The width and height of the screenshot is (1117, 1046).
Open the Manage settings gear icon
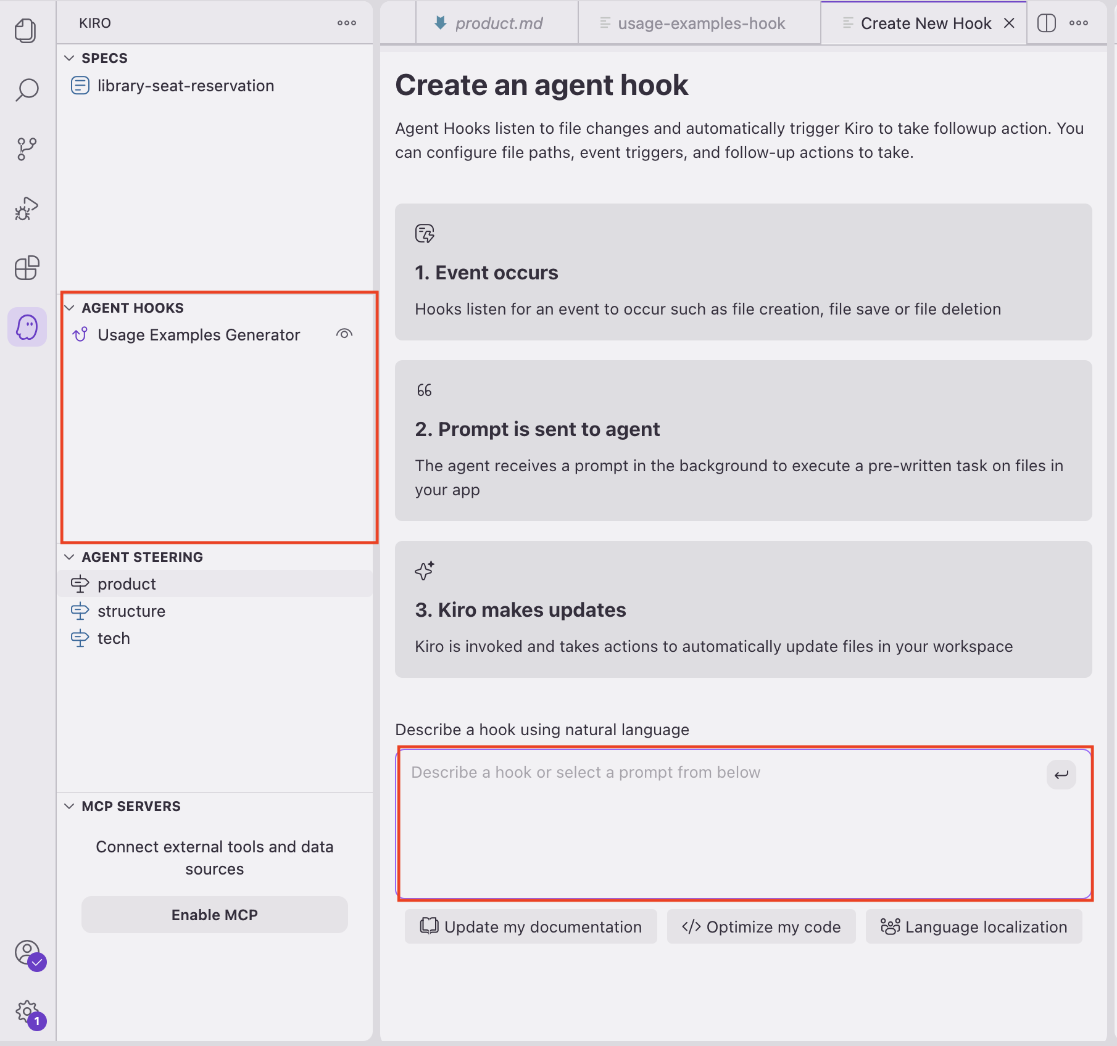[x=28, y=1013]
